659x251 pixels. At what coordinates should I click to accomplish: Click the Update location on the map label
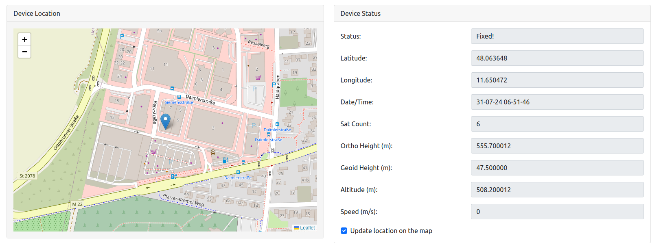pyautogui.click(x=391, y=231)
